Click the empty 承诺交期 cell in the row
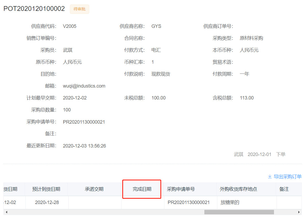The height and width of the screenshot is (221, 306). click(x=94, y=202)
